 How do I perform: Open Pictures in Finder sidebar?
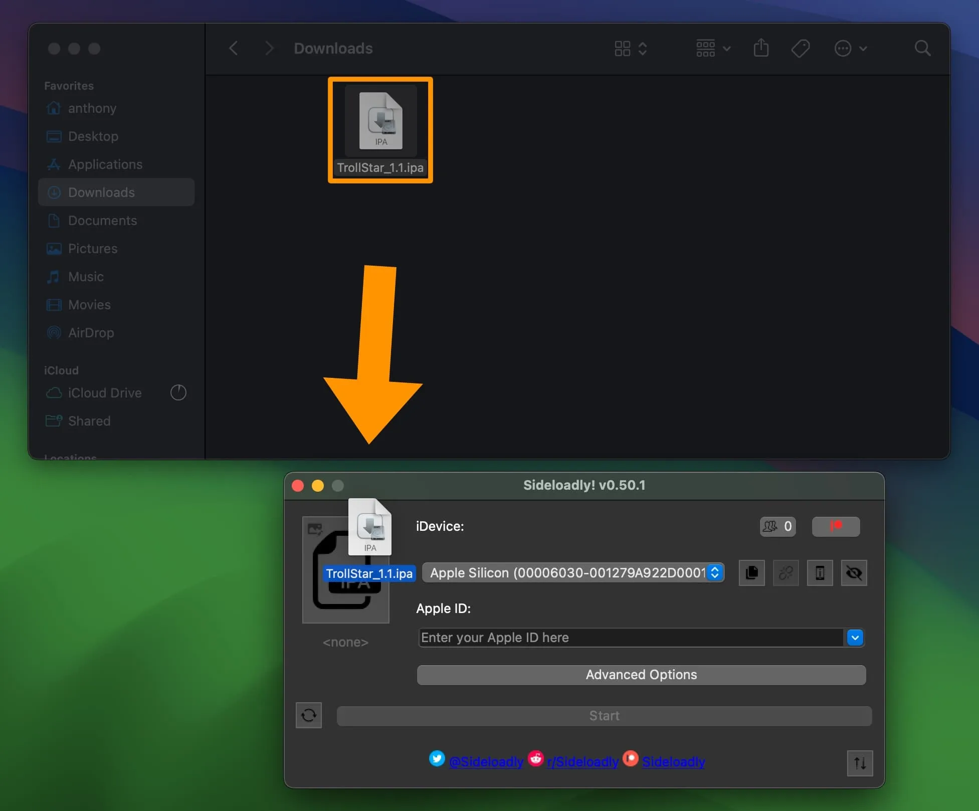coord(116,249)
